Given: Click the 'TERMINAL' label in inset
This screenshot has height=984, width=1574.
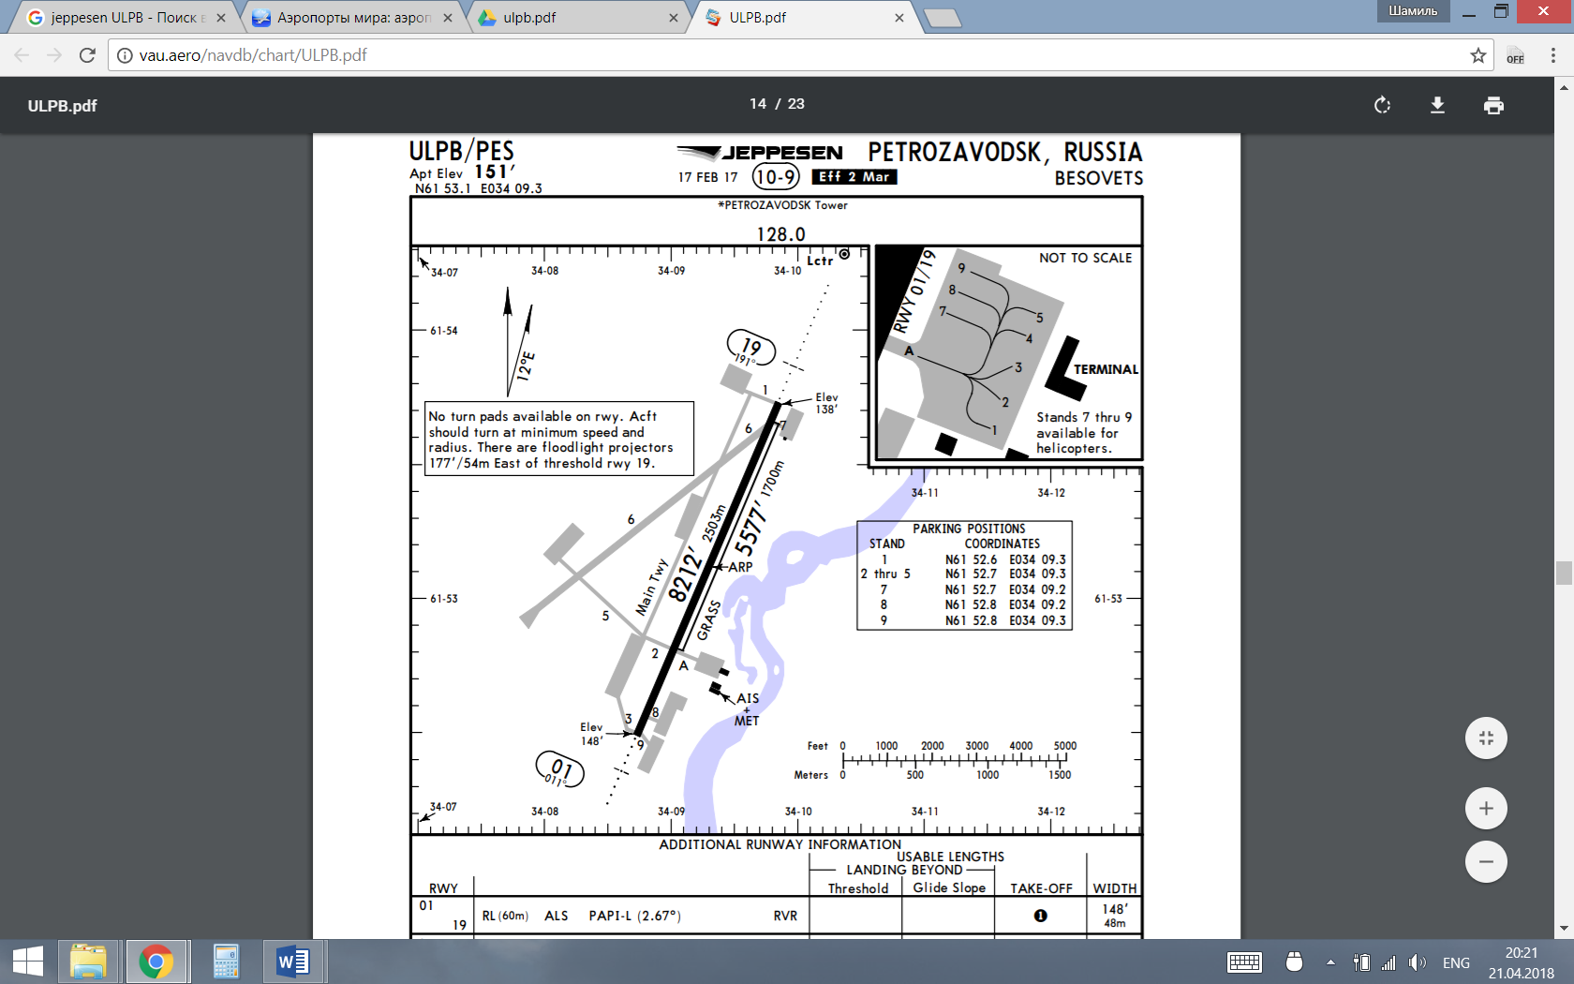Looking at the screenshot, I should coord(1106,369).
